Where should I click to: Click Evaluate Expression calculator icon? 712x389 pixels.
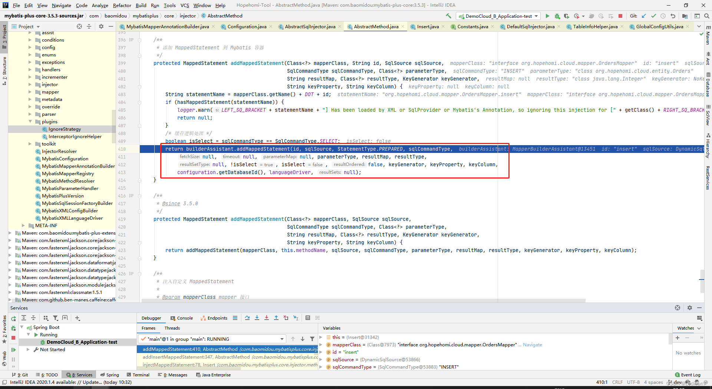click(307, 318)
